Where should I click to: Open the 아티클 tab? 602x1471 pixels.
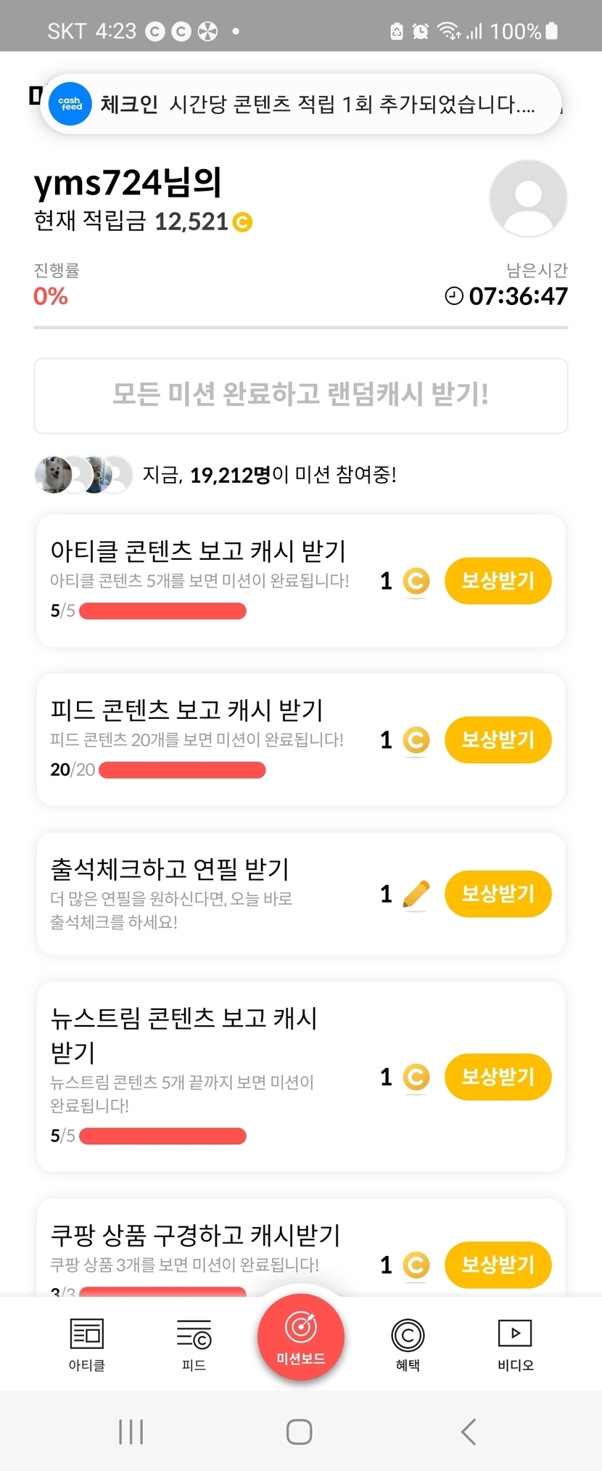[87, 1344]
